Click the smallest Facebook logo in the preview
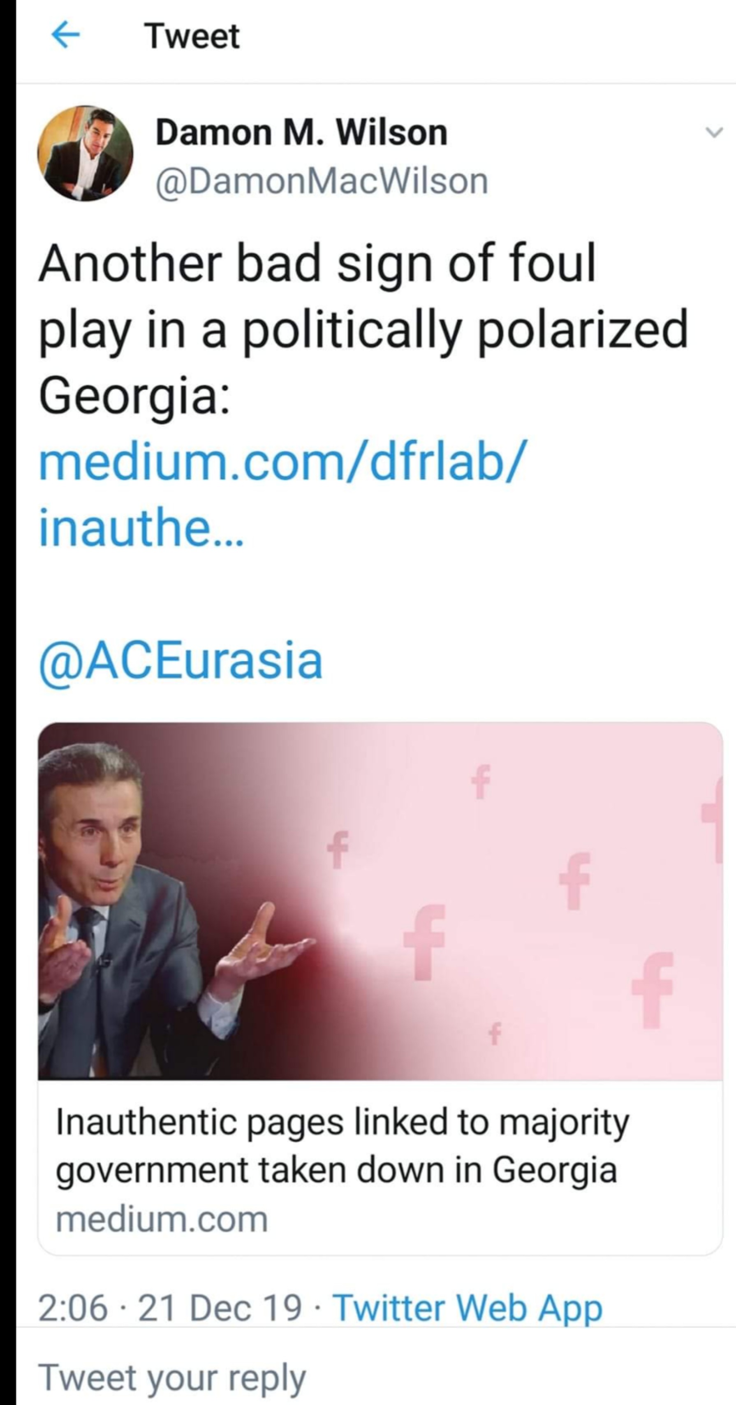This screenshot has width=736, height=1405. (495, 1033)
